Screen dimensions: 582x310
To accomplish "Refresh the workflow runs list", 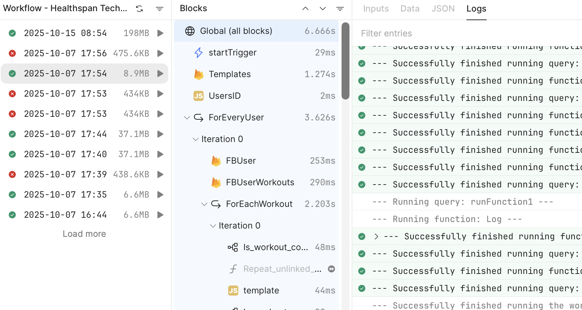I will click(x=139, y=9).
